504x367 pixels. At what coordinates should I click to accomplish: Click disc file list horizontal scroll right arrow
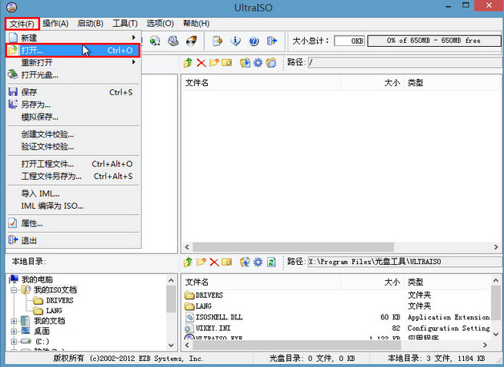click(496, 247)
